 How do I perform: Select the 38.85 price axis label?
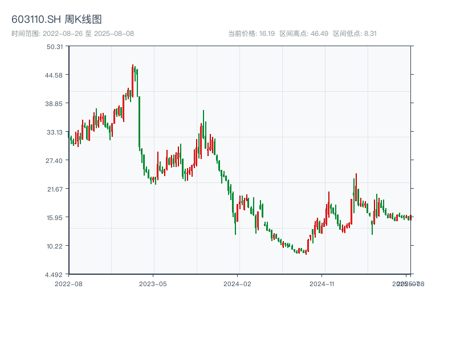click(x=55, y=104)
